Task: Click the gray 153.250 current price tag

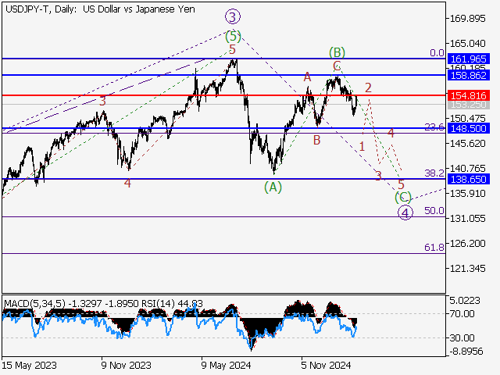Action: [x=469, y=104]
